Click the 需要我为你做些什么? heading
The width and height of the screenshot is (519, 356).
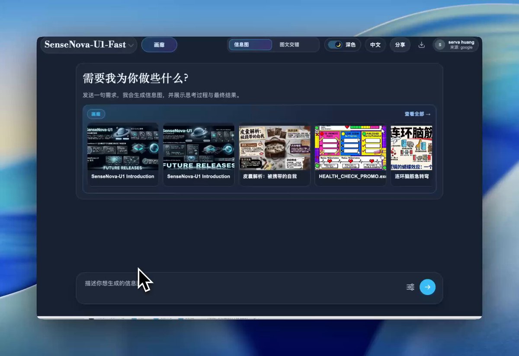(x=135, y=78)
